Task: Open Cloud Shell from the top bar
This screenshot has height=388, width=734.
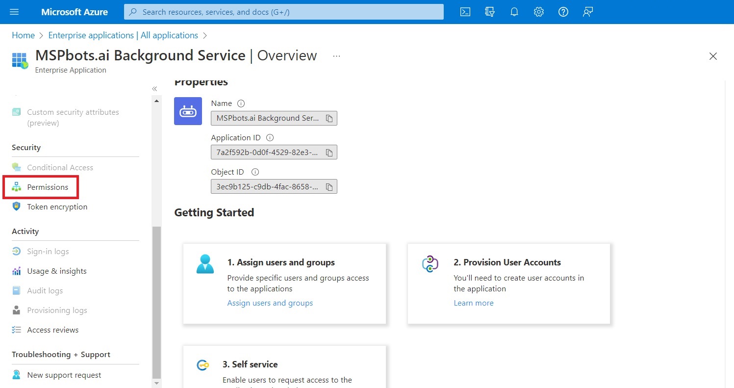Action: (465, 12)
